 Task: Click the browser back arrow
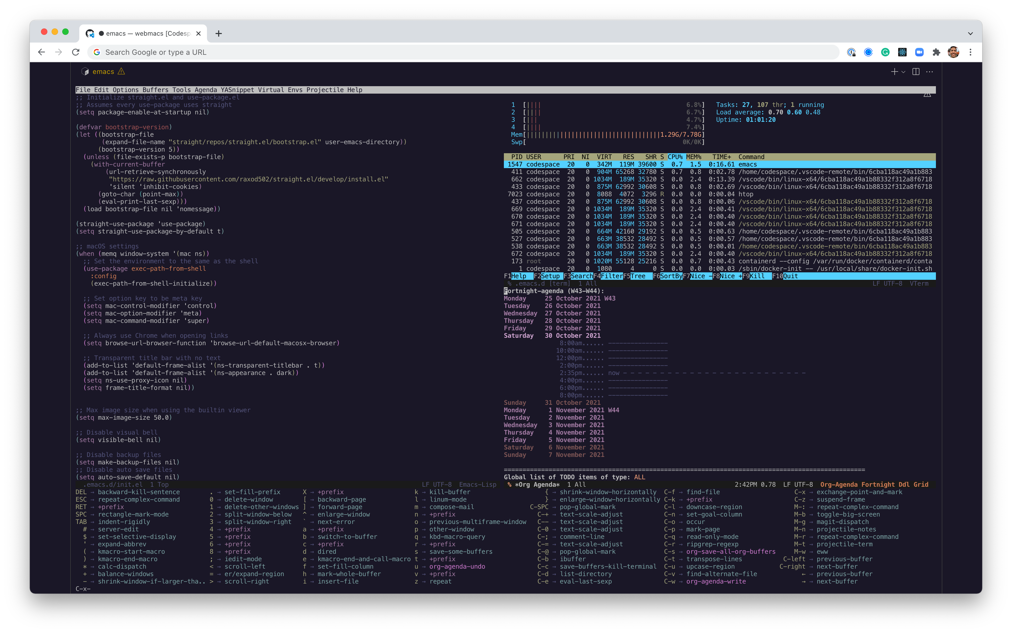coord(42,52)
